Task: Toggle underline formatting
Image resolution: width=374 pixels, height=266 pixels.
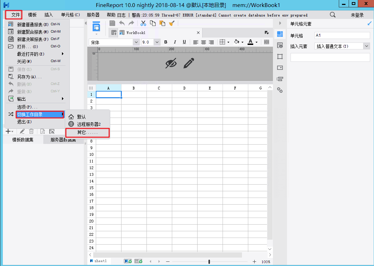Action: click(184, 42)
